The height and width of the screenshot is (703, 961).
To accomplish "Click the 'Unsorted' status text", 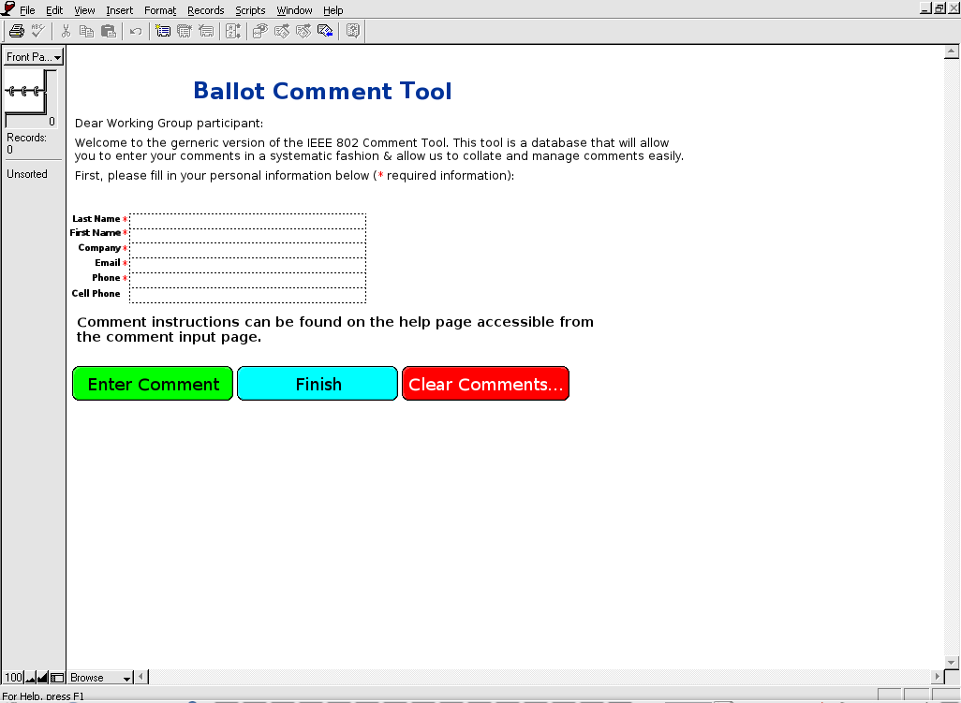I will coord(27,174).
